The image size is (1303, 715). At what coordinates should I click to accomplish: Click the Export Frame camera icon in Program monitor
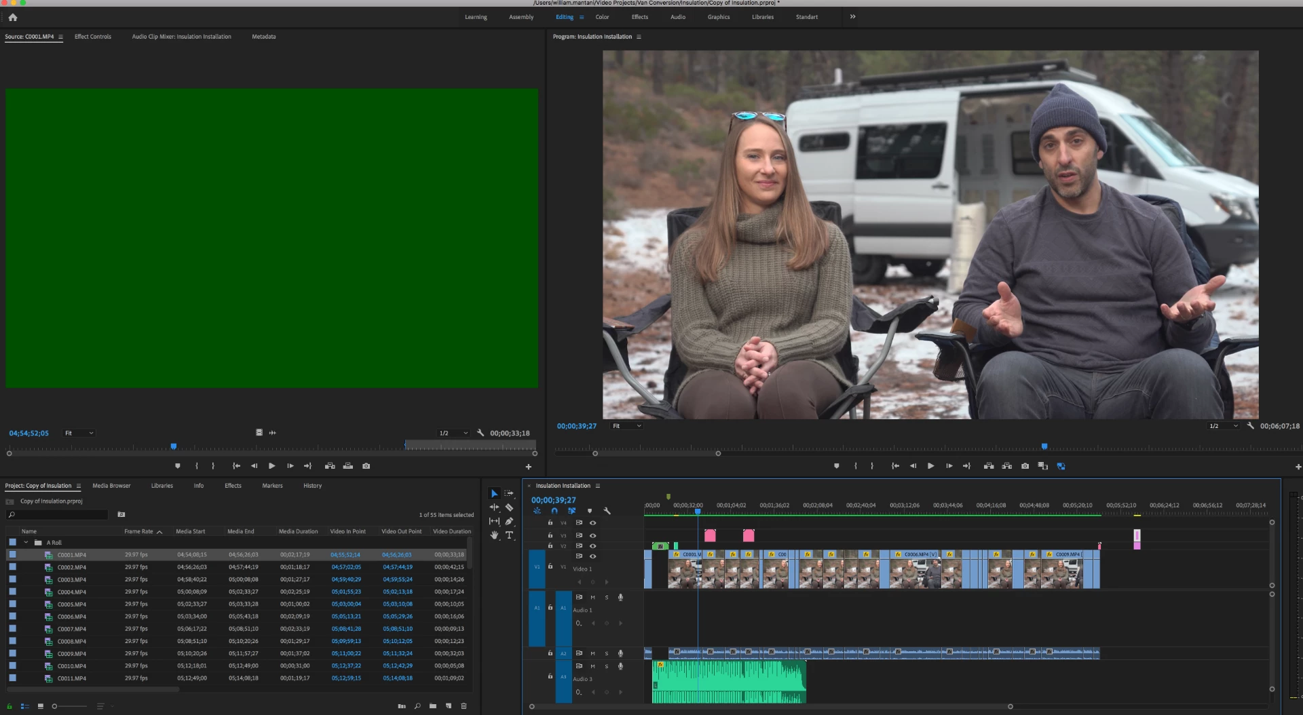click(1025, 466)
